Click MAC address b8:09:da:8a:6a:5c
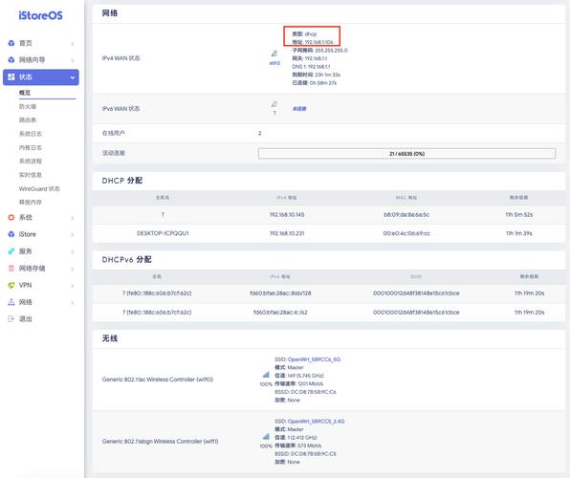 click(x=406, y=215)
